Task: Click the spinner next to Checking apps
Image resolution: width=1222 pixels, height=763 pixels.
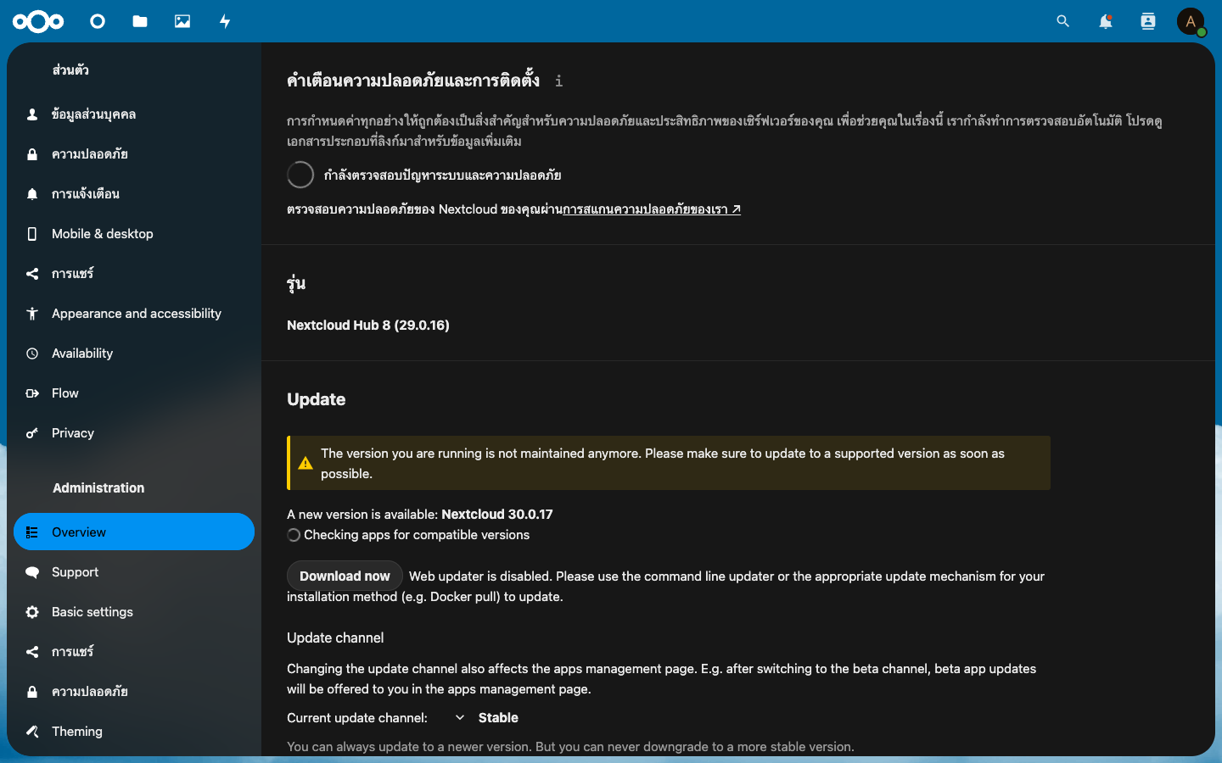Action: (294, 536)
